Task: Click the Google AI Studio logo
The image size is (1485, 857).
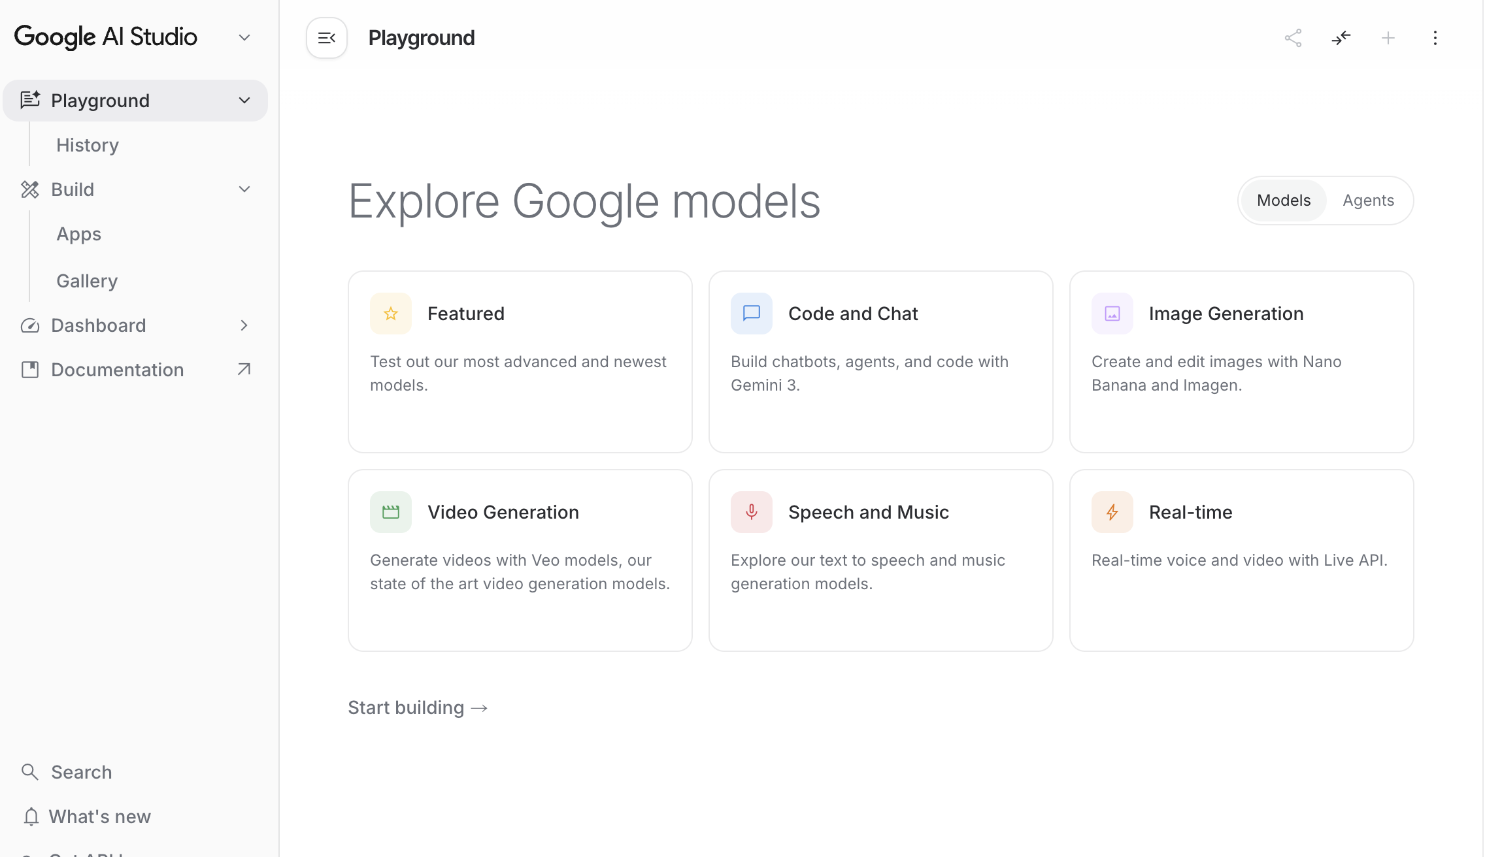Action: pos(106,37)
